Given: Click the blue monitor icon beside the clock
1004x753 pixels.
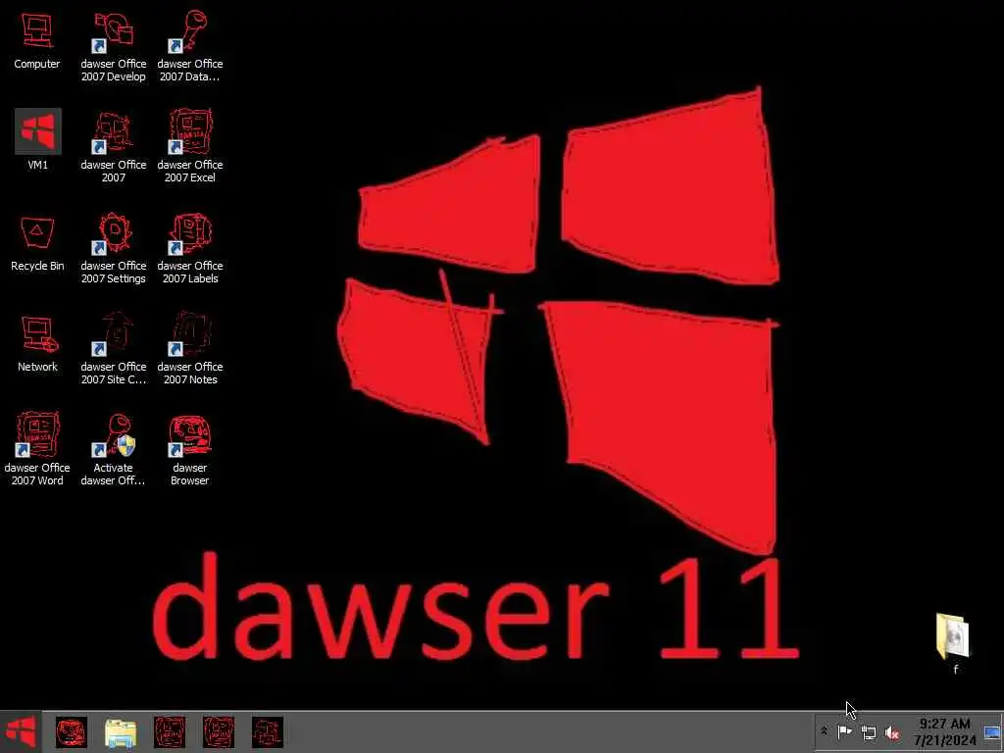Looking at the screenshot, I should point(992,732).
